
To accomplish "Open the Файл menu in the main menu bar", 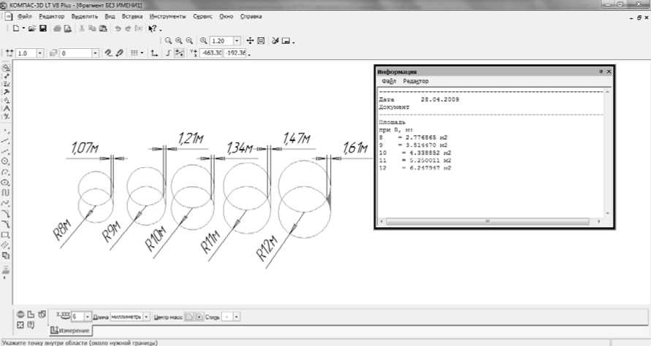I will (x=25, y=17).
